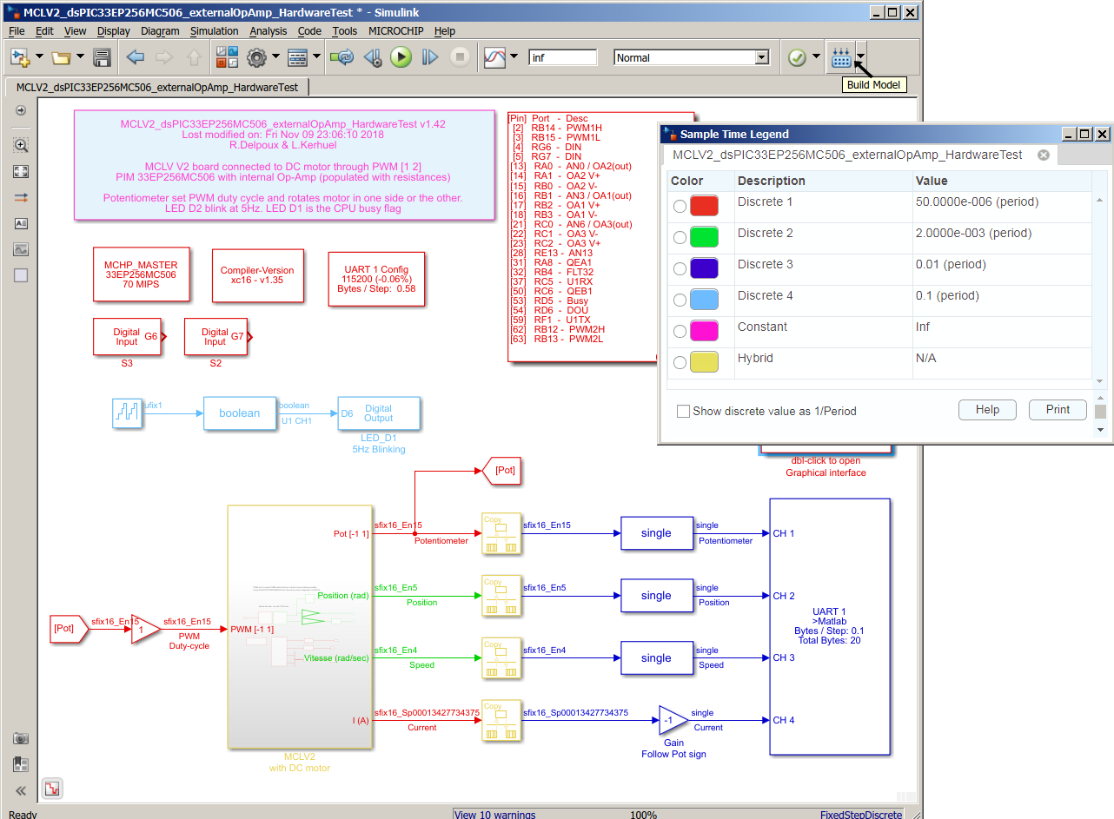Click the Step Forward icon

pos(430,58)
